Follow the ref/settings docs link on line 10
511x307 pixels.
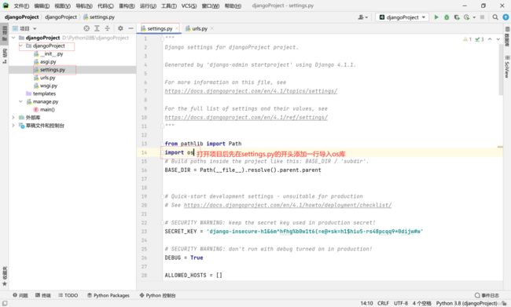[246, 118]
